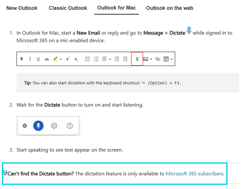Screen dimensions: 244x189
Task: Click the yellow highlight pen icon
Action: [x=55, y=59]
